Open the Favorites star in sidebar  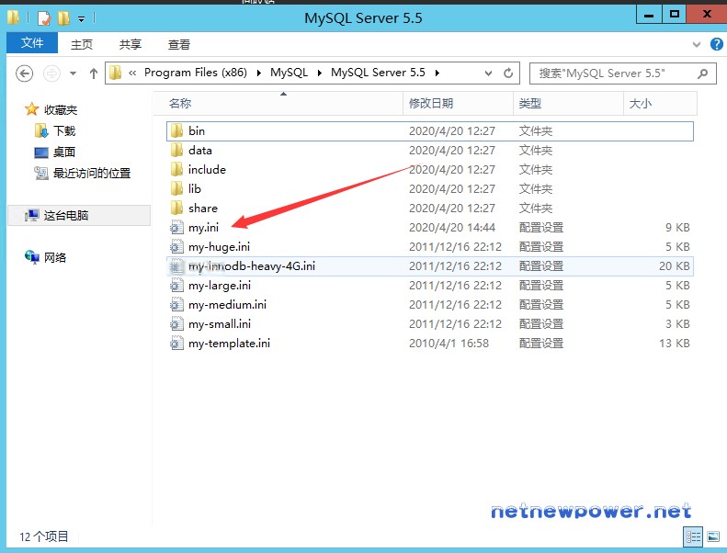31,109
